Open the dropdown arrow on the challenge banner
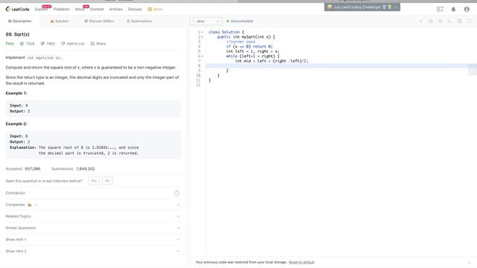The height and width of the screenshot is (268, 477). tap(396, 7)
